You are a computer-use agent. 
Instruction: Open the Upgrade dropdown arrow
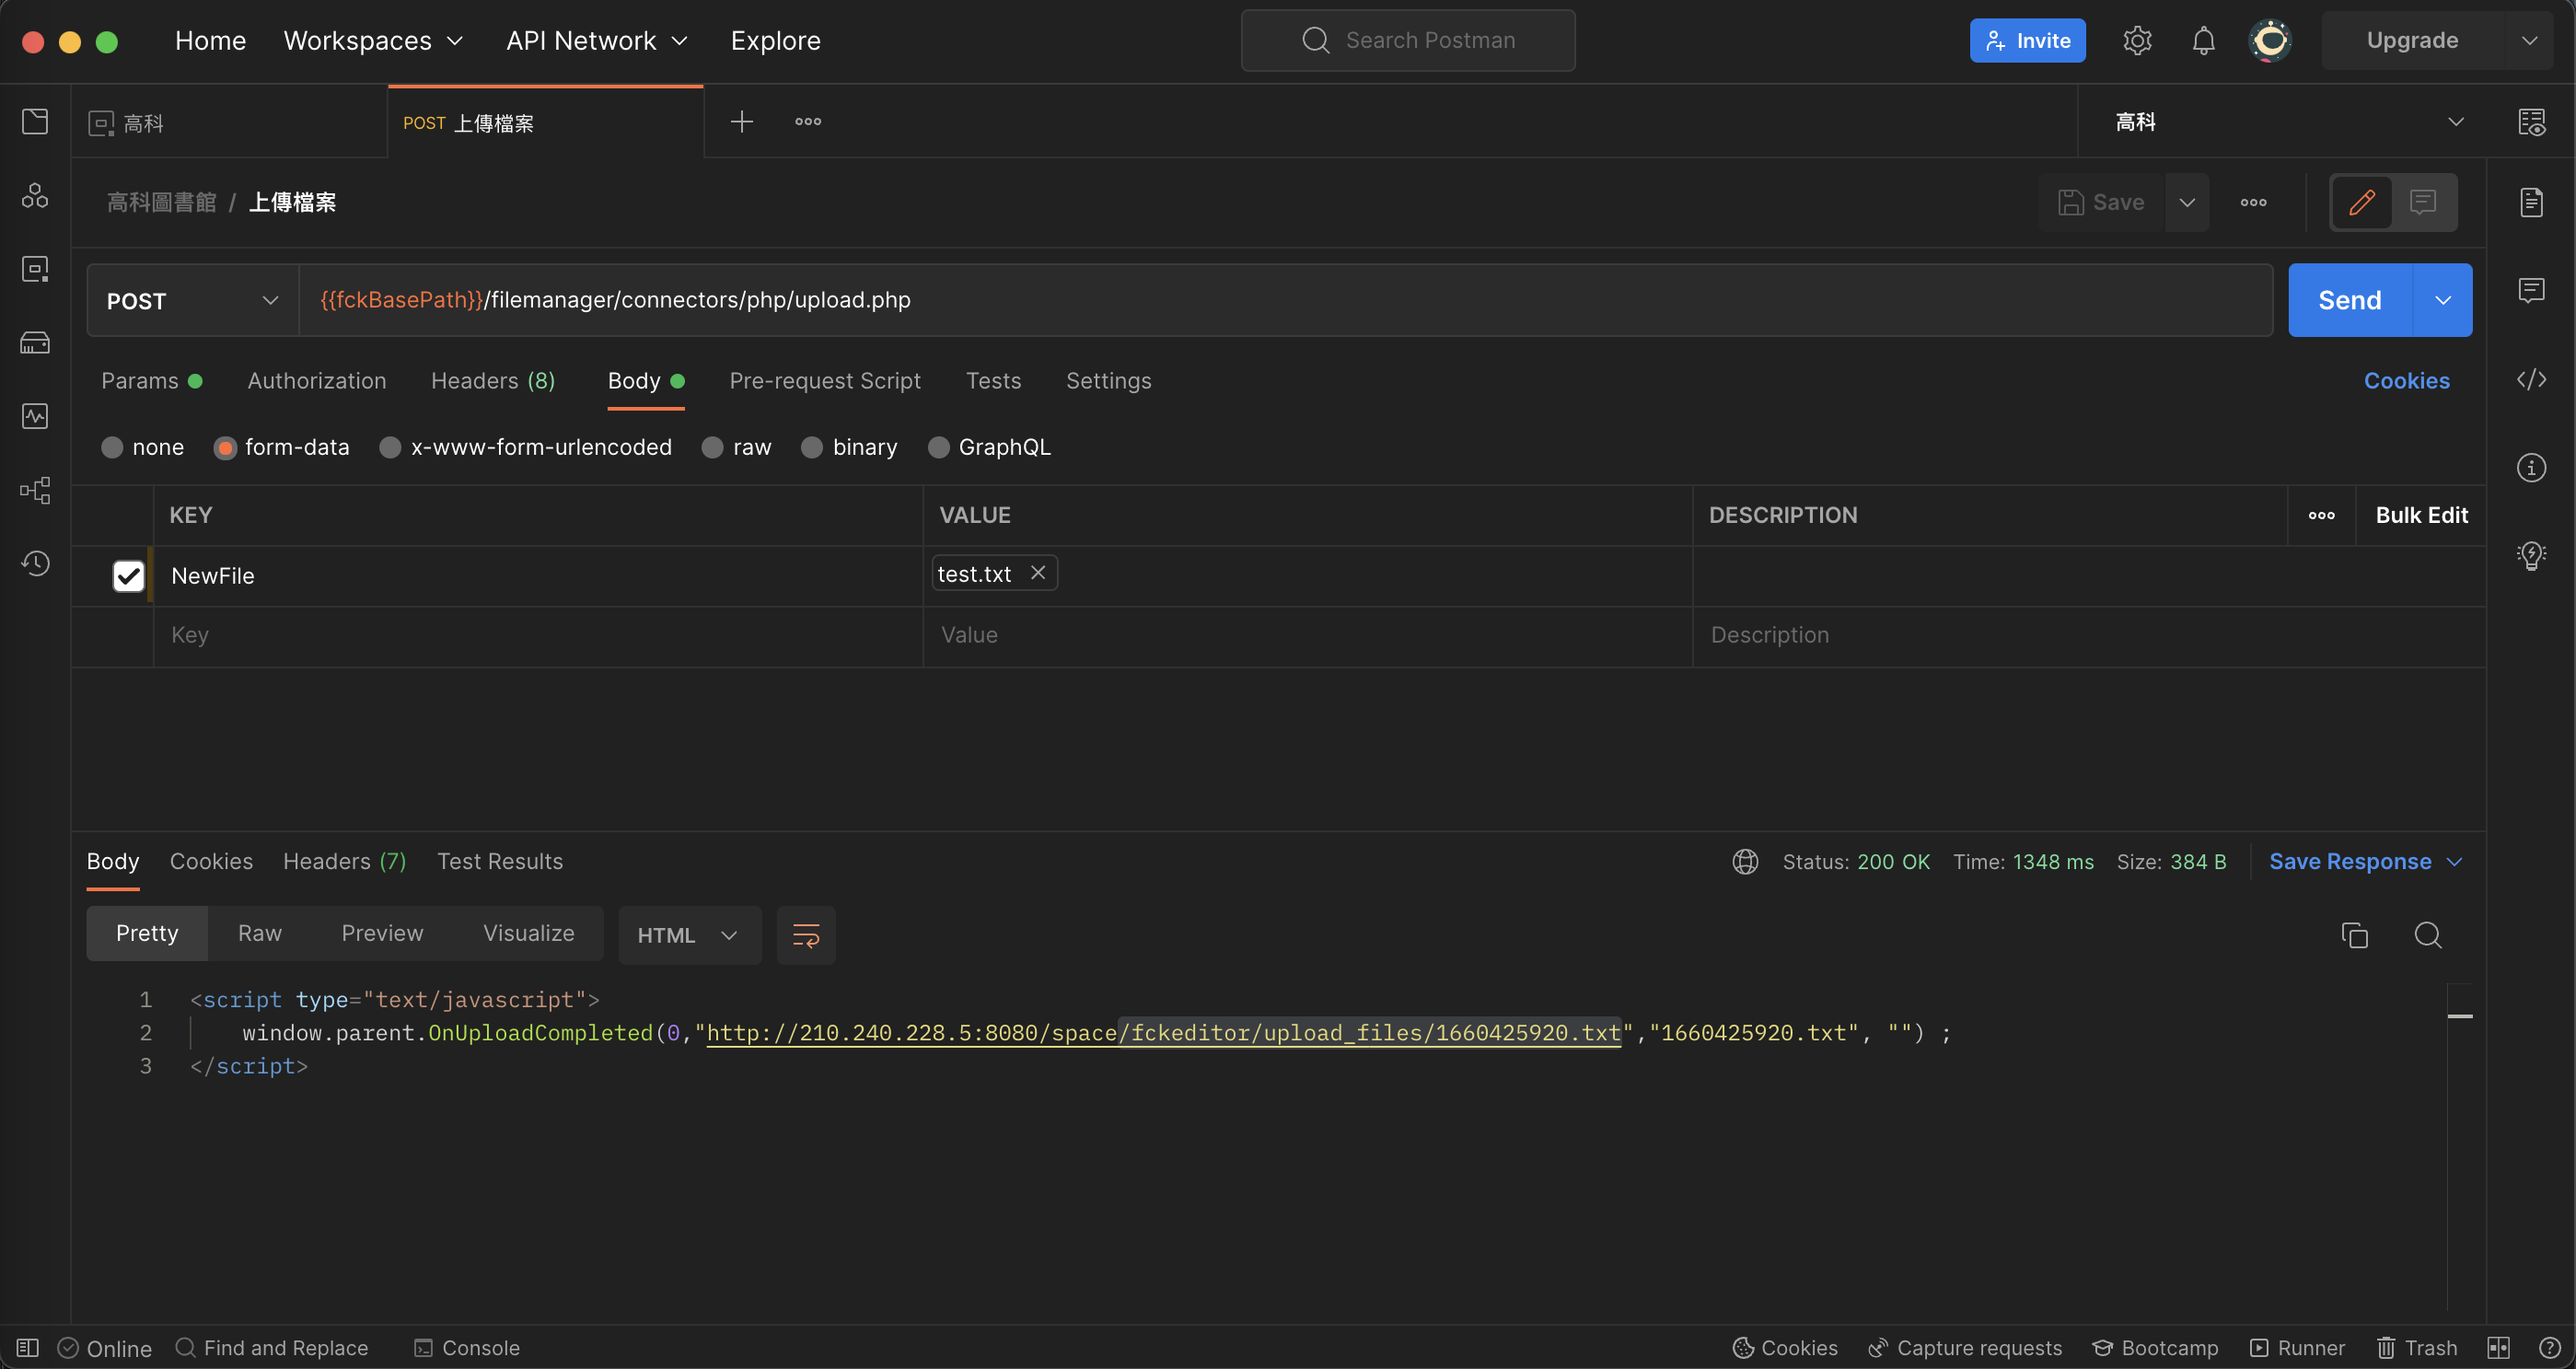[x=2528, y=41]
